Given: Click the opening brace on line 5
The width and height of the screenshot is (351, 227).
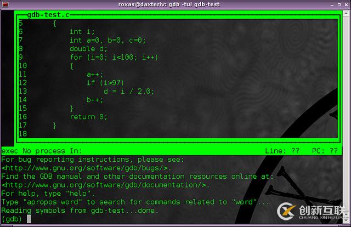Looking at the screenshot, I should click(55, 24).
